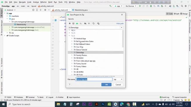Open the Build menu
Image resolution: width=191 pixels, height=107 pixels.
(x=50, y=2)
